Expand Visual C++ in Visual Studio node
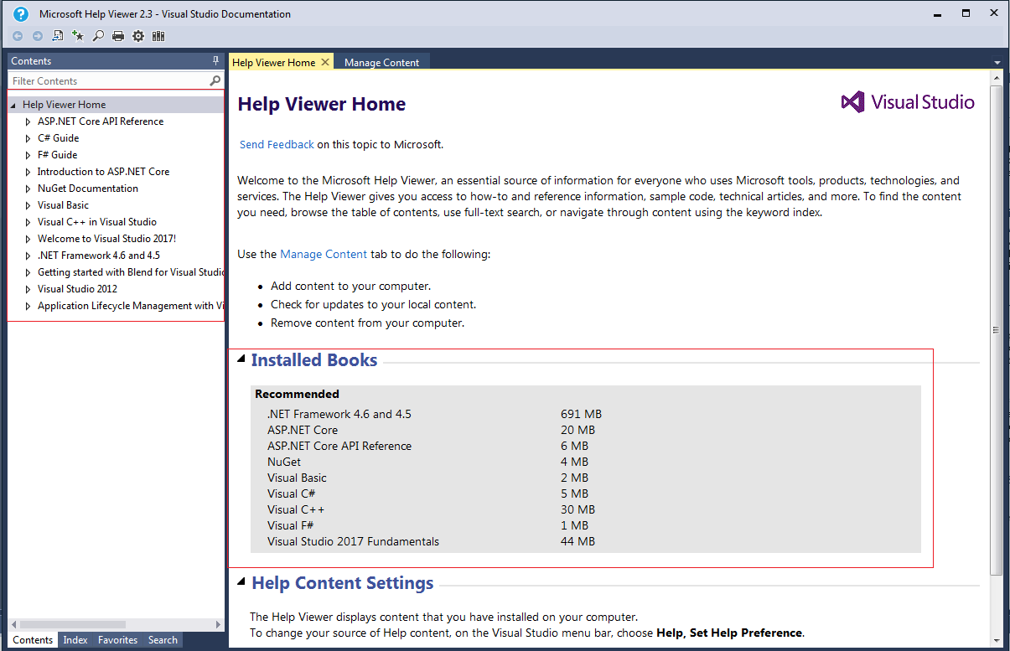This screenshot has width=1010, height=651. click(x=28, y=222)
